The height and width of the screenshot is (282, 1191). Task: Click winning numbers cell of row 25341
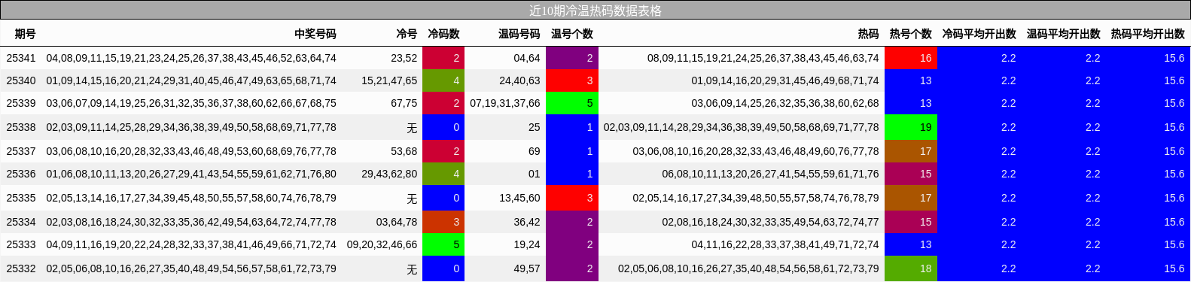(191, 58)
